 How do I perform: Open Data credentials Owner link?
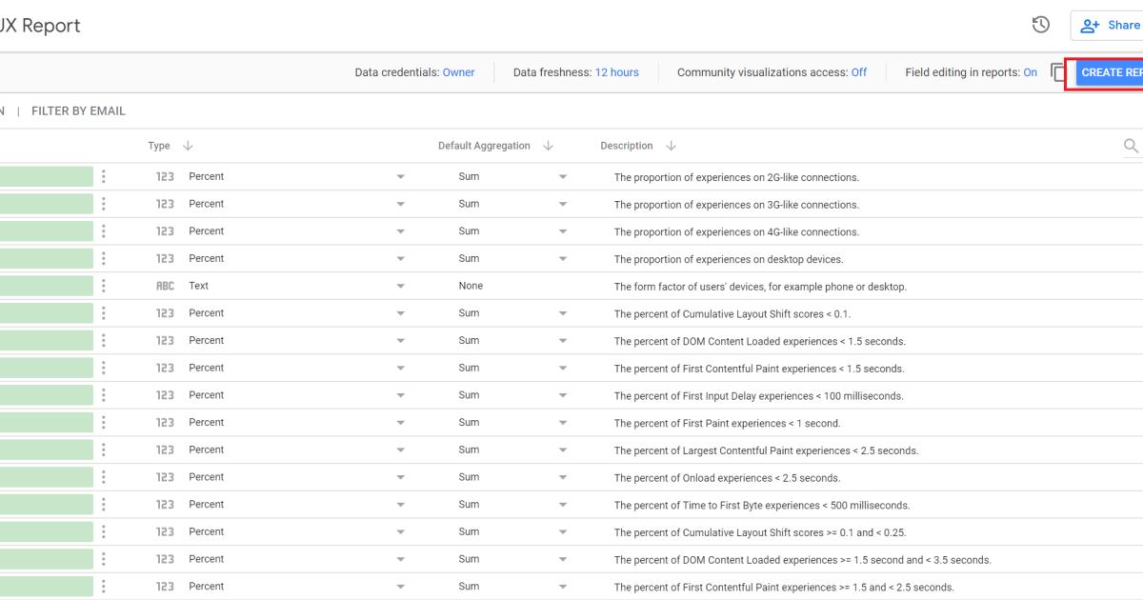point(458,72)
